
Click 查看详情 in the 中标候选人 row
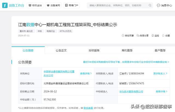(162, 92)
